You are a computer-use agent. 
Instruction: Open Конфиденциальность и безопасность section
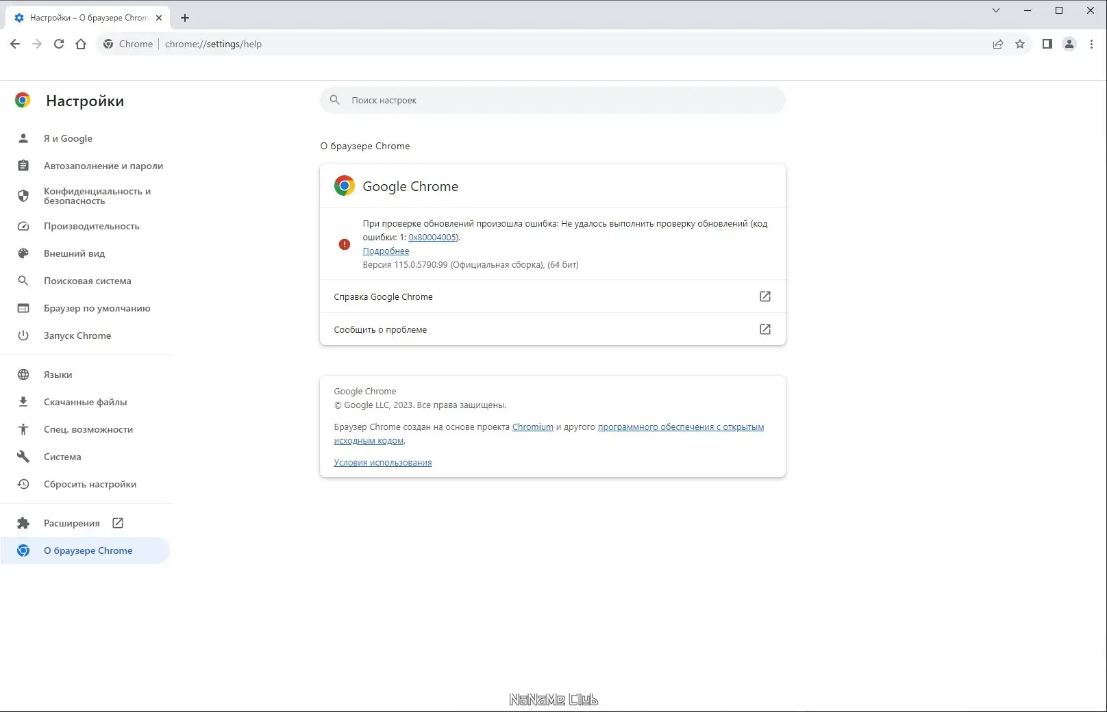(x=86, y=196)
